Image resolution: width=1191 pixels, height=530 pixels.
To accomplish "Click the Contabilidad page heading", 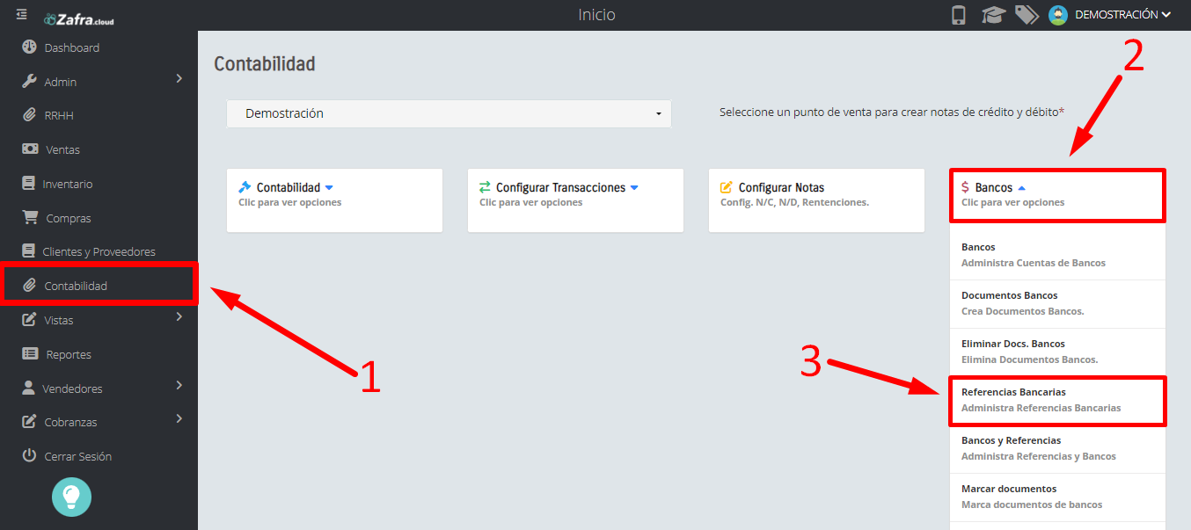I will (x=265, y=63).
